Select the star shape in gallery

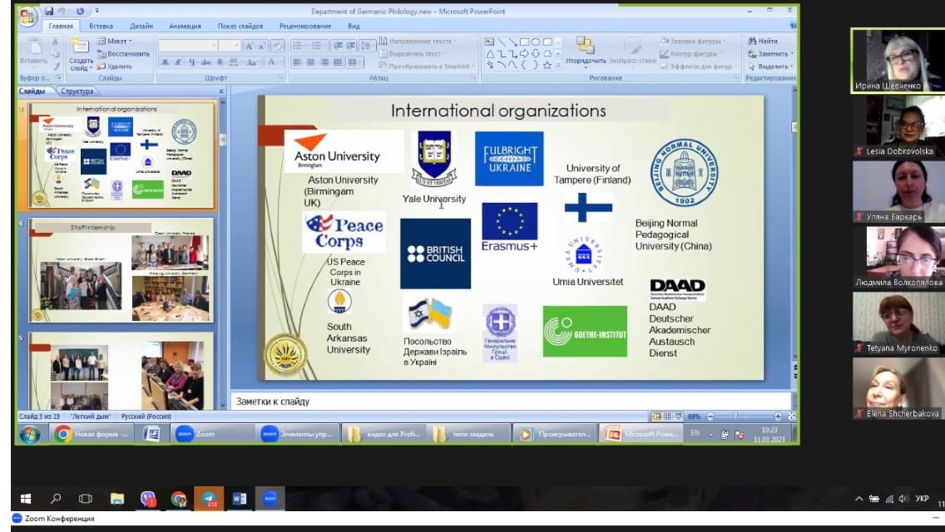(547, 65)
